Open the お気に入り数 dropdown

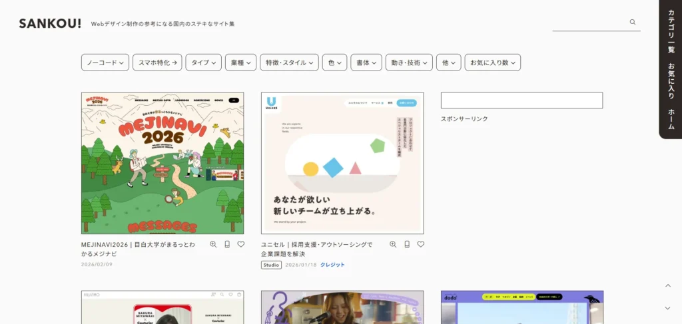492,63
